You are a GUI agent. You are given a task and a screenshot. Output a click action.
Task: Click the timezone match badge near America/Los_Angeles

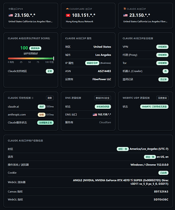click(123, 149)
